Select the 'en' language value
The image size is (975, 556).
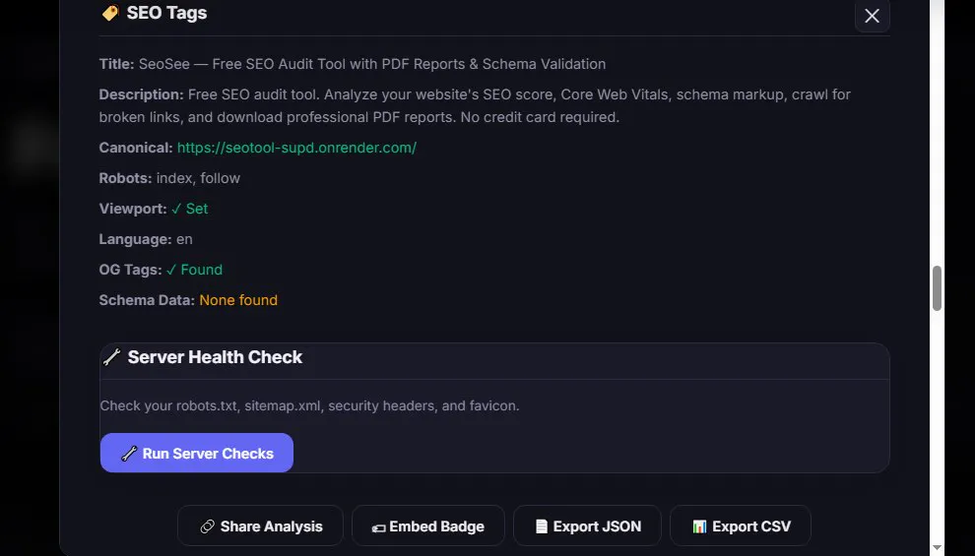(x=184, y=239)
